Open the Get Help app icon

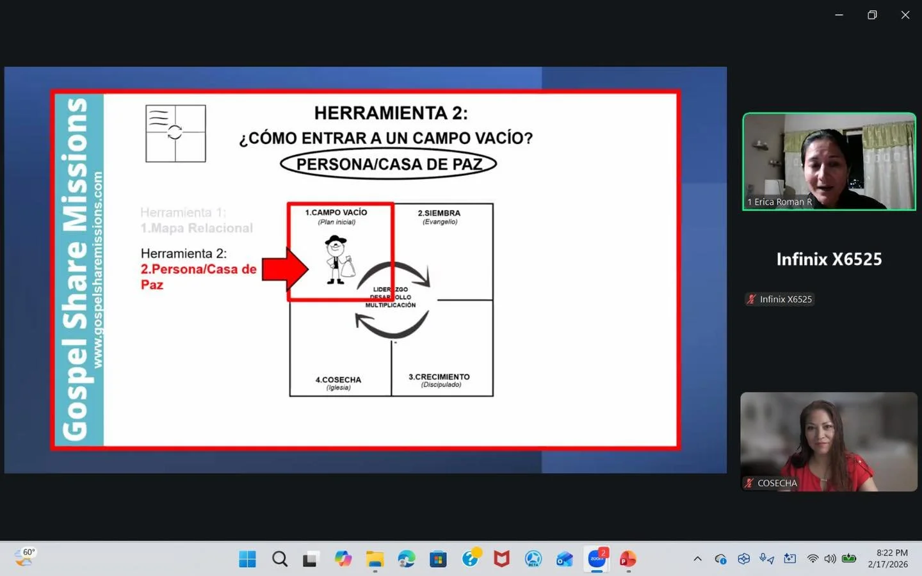[471, 558]
